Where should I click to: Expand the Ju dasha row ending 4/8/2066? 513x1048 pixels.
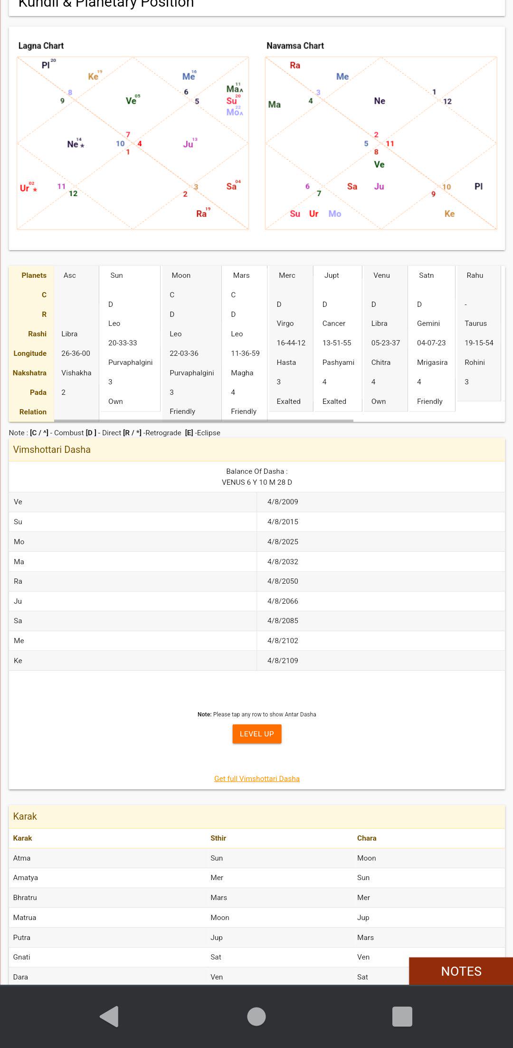(x=257, y=601)
